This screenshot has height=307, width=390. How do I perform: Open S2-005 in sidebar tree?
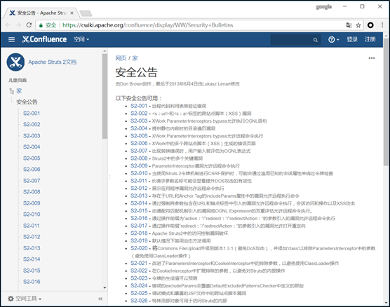coord(32,158)
